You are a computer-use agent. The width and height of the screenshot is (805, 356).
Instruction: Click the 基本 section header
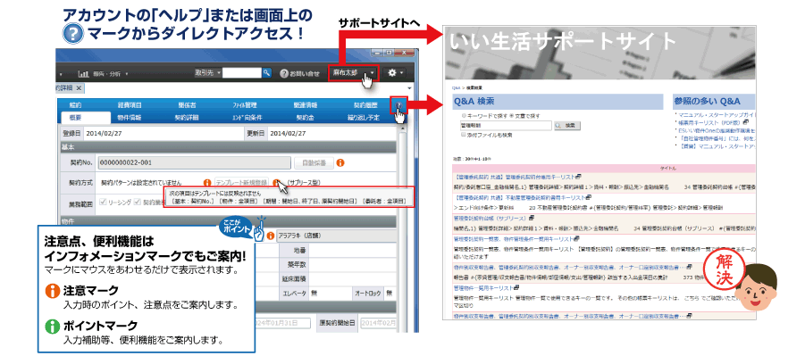[229, 147]
